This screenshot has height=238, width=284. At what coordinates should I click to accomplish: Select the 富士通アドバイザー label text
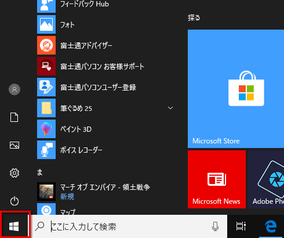(x=86, y=46)
